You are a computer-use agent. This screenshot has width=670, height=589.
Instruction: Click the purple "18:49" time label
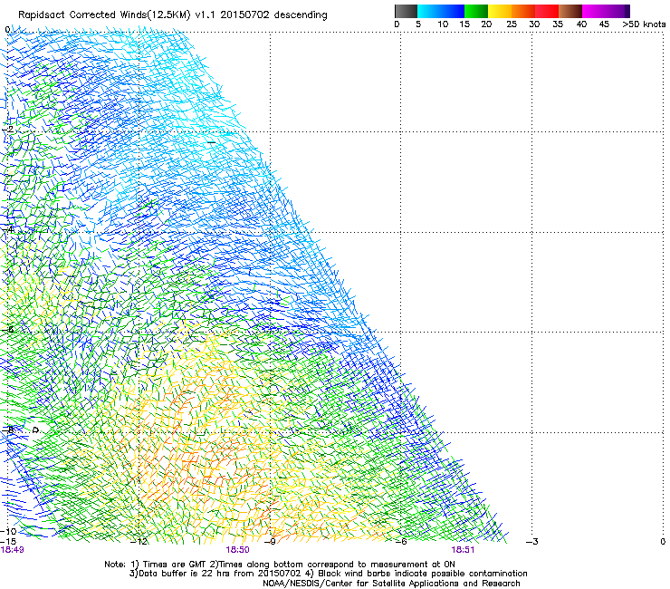tap(13, 550)
